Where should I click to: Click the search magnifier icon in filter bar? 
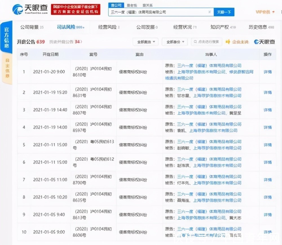195,41
